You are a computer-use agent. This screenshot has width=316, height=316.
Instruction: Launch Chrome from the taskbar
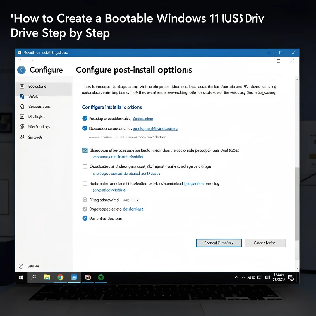click(61, 277)
